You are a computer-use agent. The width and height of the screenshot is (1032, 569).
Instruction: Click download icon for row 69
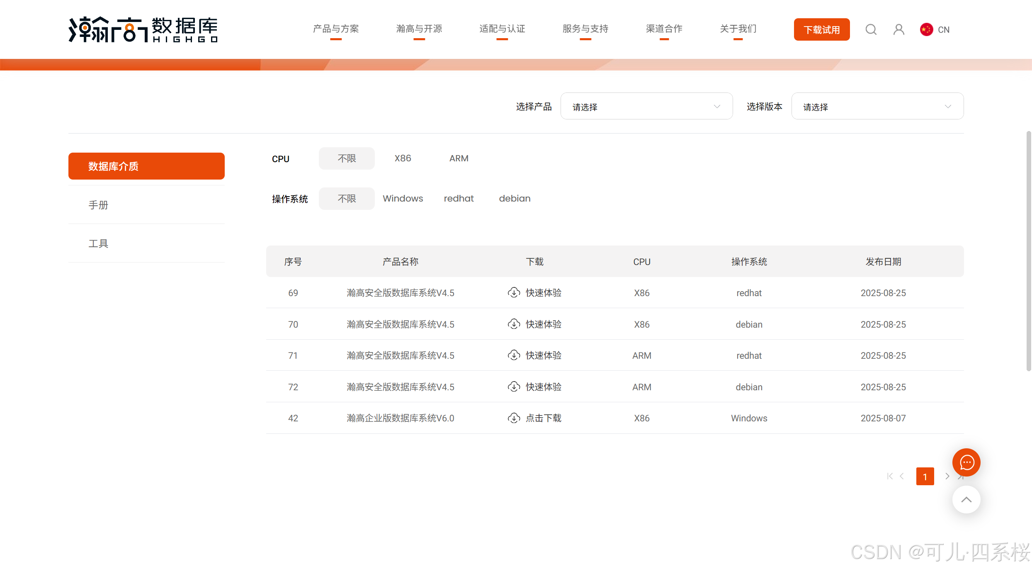[x=514, y=293]
